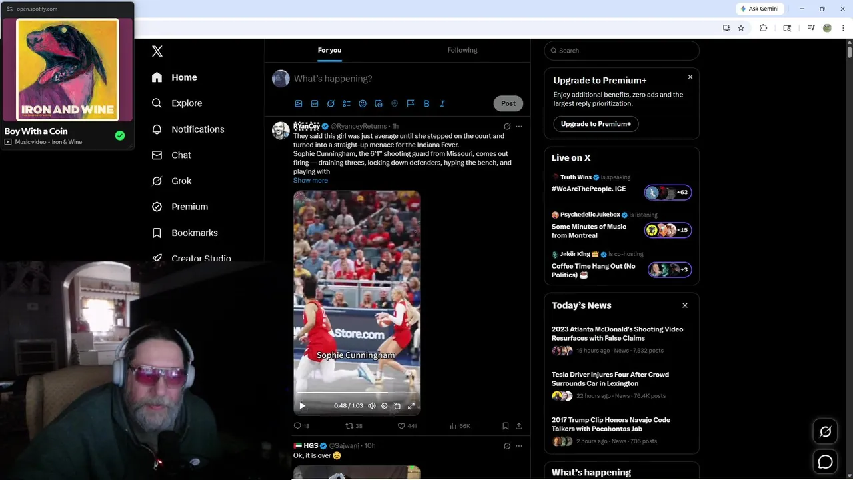853x480 pixels.
Task: Toggle italic formatting in composer
Action: tap(442, 103)
